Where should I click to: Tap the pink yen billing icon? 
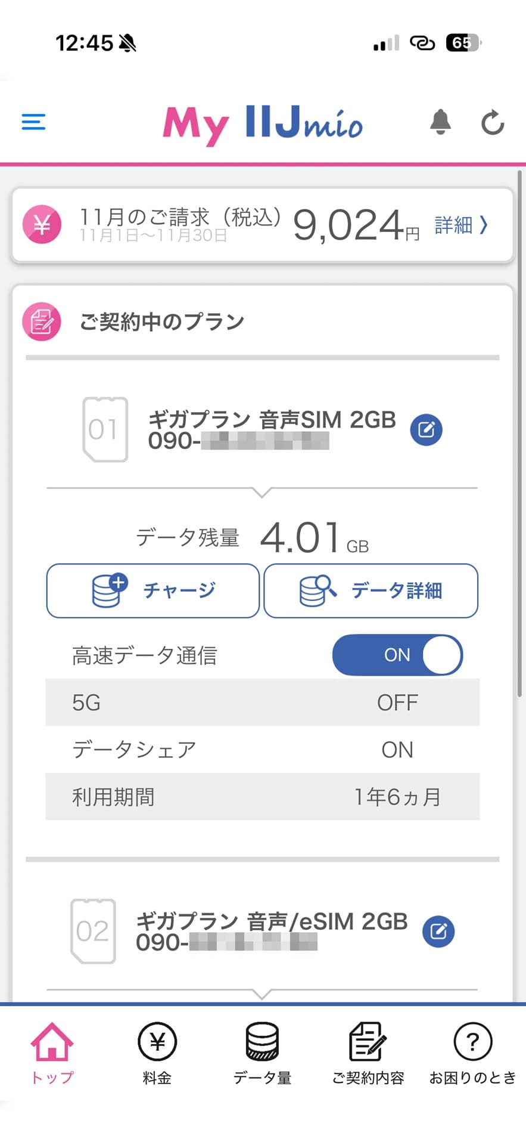pyautogui.click(x=42, y=225)
